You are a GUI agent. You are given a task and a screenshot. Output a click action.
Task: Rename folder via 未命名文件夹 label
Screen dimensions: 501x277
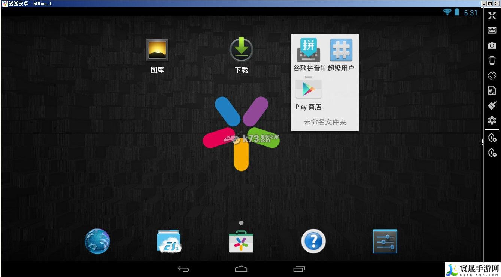pyautogui.click(x=325, y=122)
